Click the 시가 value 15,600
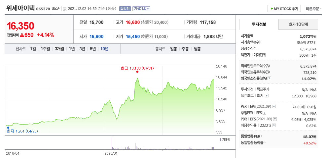 [96, 37]
